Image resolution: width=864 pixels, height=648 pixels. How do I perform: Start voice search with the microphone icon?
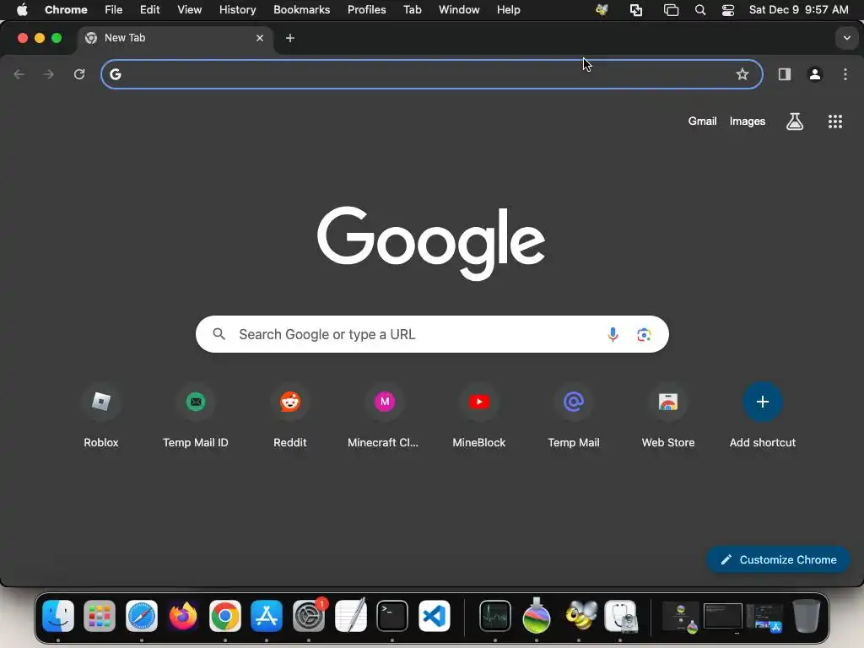613,334
